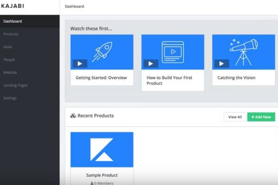Play the Getting Started: Overview video
Image resolution: width=278 pixels, height=185 pixels.
tap(80, 63)
